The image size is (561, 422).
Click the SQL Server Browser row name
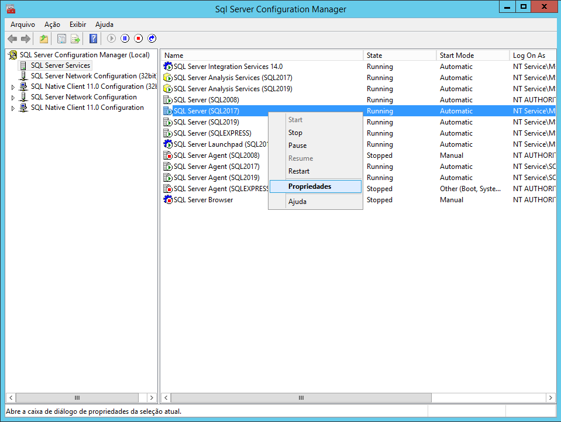(x=203, y=199)
